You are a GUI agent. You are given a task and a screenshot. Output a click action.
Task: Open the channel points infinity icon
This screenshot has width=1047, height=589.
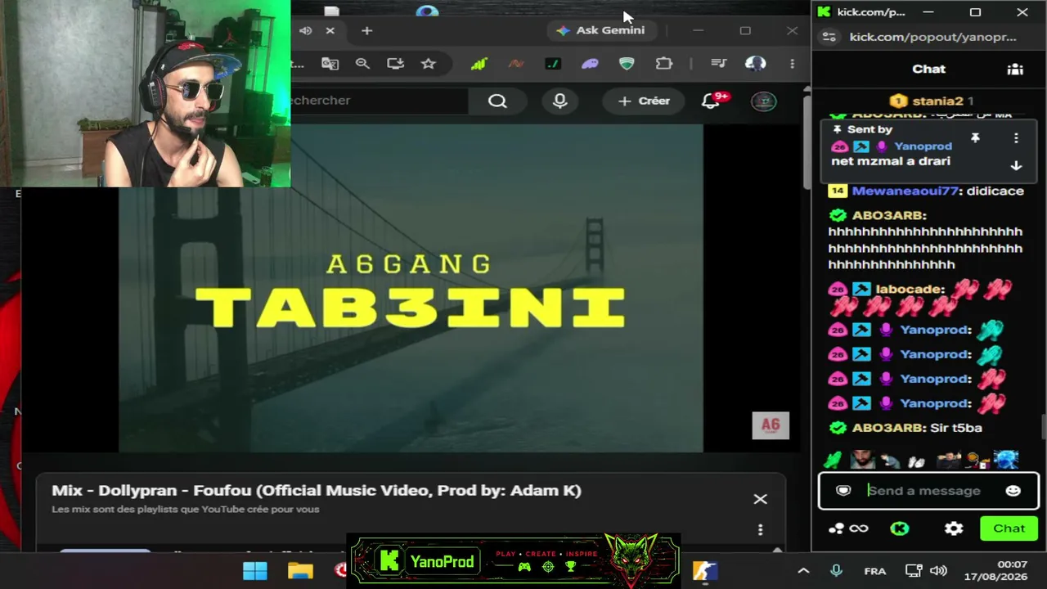click(x=848, y=528)
